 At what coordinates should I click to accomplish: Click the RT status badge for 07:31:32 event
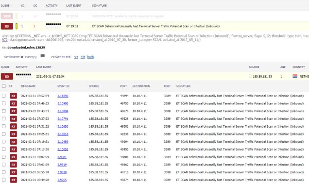(x=14, y=127)
